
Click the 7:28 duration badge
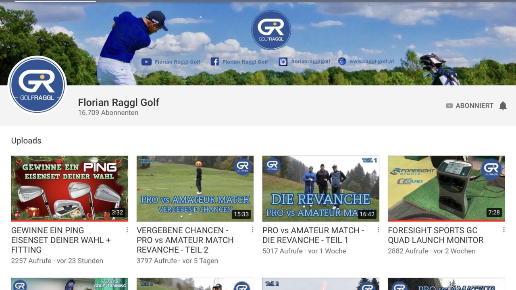pos(494,212)
